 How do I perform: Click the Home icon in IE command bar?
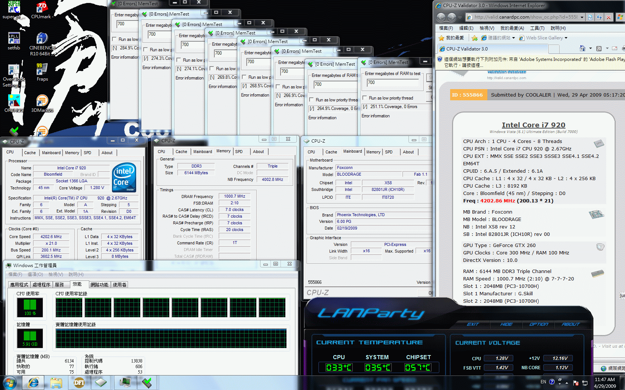[x=583, y=48]
